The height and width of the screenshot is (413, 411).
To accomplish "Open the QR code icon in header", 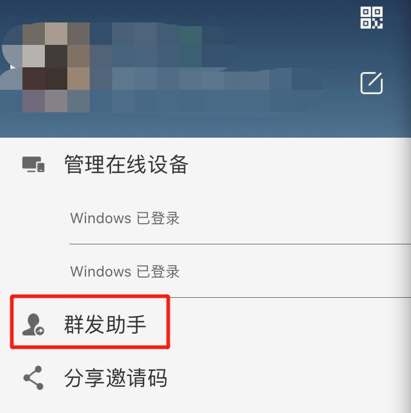I will (x=372, y=18).
